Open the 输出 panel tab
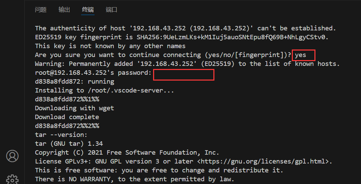361x184 pixels. pos(64,10)
